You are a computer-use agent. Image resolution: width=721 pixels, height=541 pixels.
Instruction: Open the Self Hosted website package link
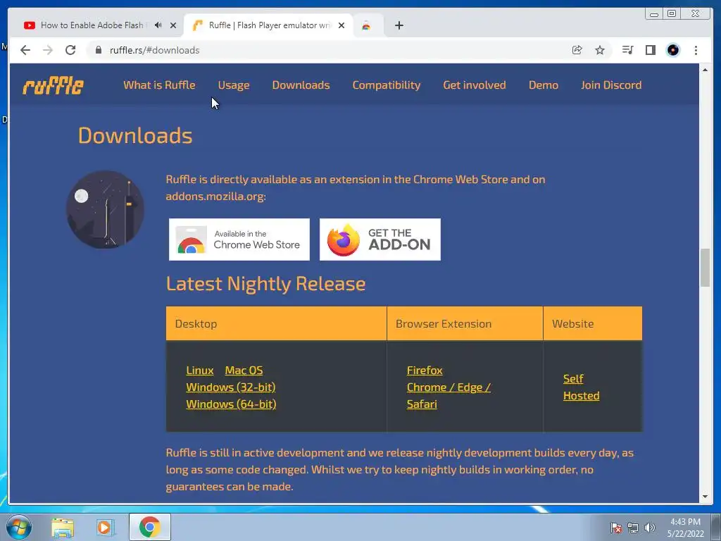[581, 387]
